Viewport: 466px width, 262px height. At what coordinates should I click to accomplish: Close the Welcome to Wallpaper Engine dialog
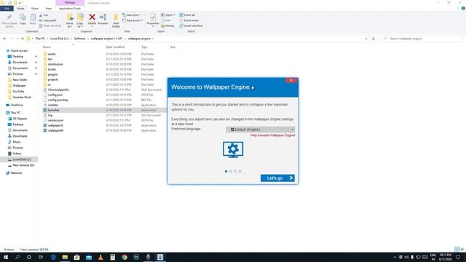click(x=291, y=80)
